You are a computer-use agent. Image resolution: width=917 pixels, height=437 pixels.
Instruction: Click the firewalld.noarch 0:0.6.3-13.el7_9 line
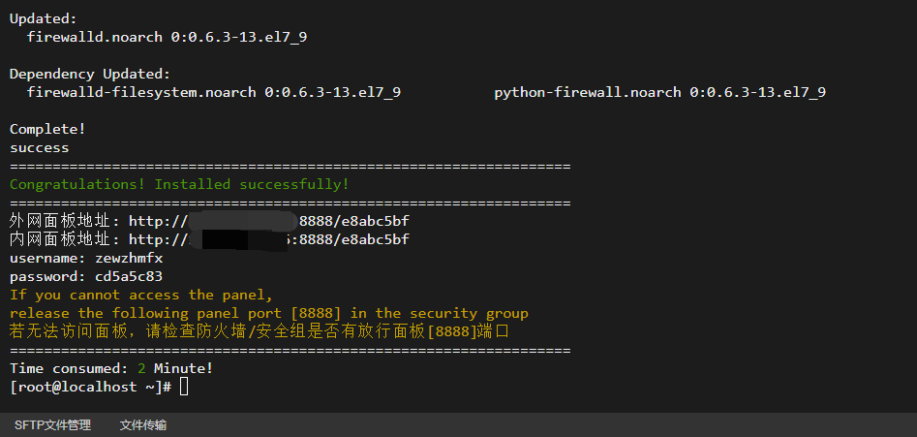[167, 38]
